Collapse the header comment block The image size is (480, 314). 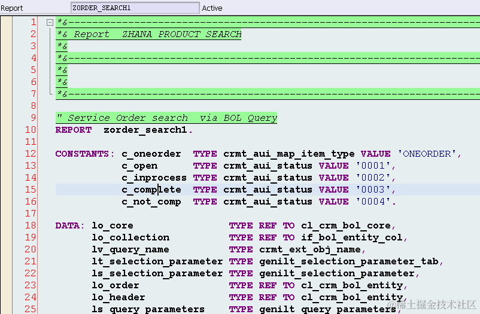[50, 22]
